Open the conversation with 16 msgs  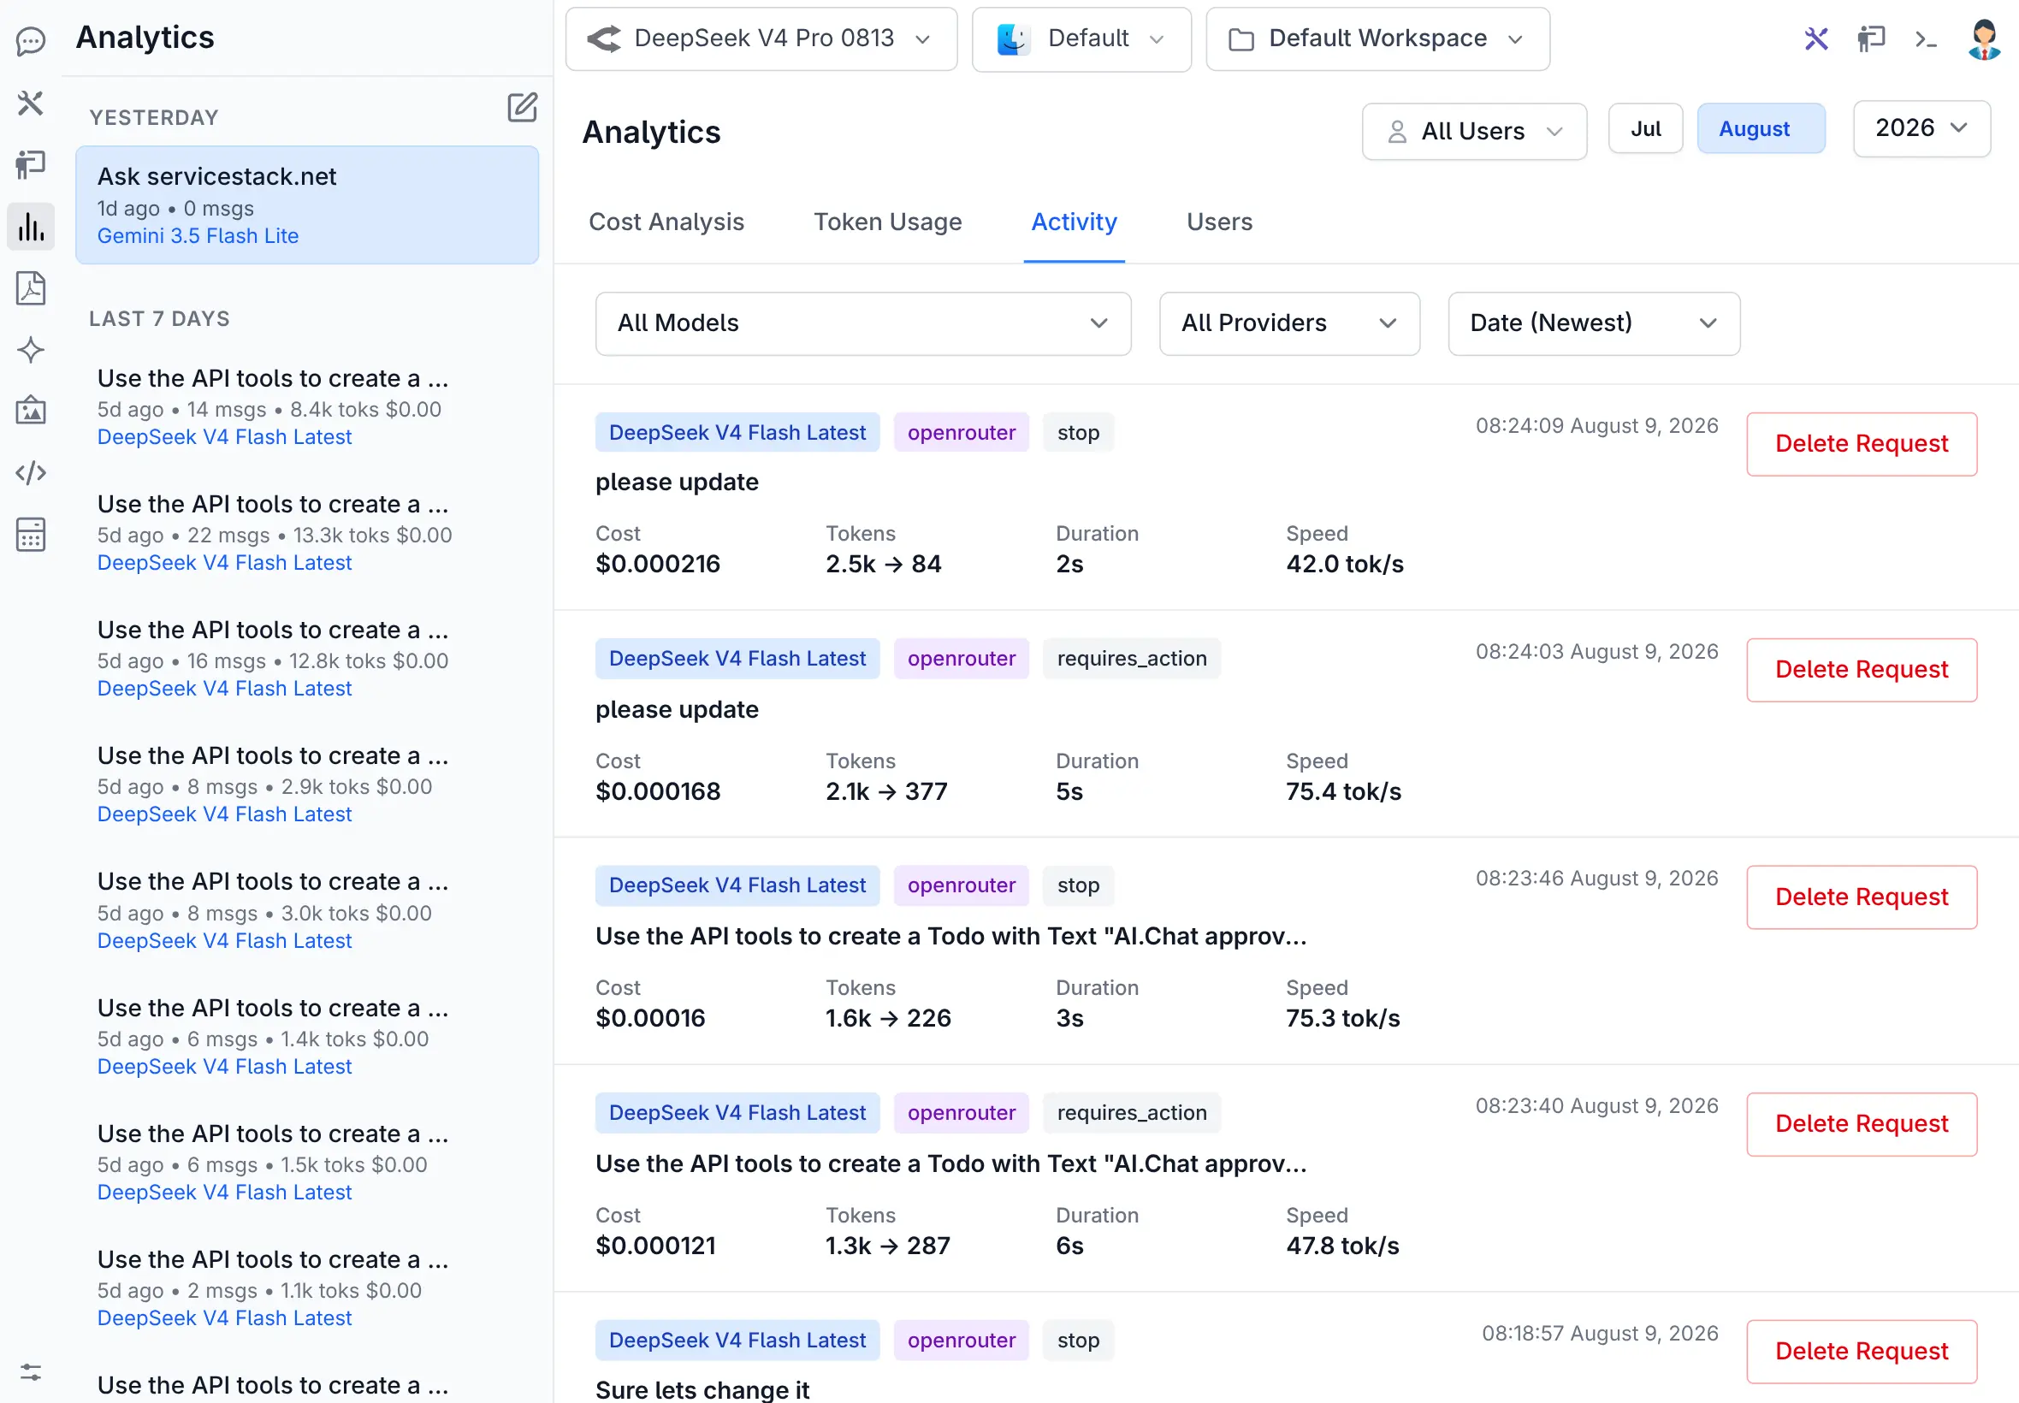click(307, 659)
